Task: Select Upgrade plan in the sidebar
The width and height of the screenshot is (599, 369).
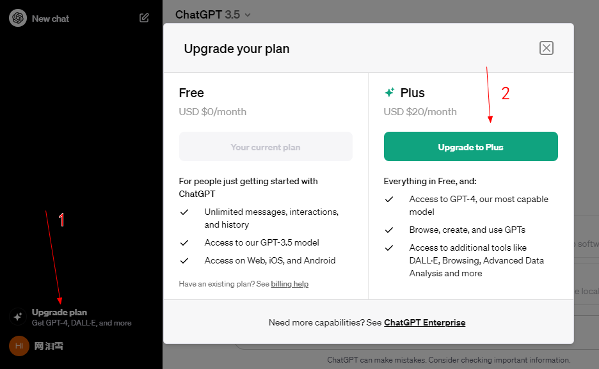Action: (x=60, y=313)
